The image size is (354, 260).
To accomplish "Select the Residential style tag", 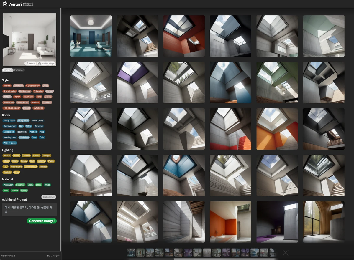I will 9,102.
